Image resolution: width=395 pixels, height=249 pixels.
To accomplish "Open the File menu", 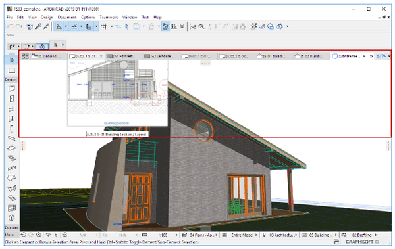I will [x=10, y=17].
